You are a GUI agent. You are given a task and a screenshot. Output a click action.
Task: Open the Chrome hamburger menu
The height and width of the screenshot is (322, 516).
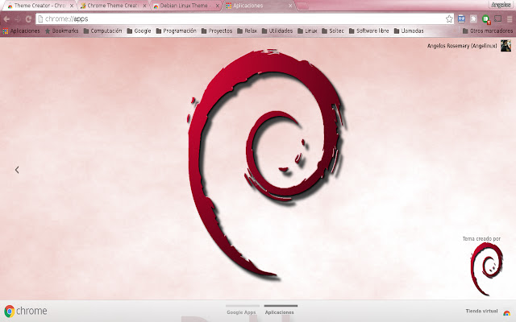510,19
